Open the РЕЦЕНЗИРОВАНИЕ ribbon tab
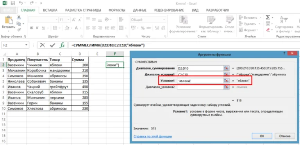Viewport: 300px width, 145px height. [x=169, y=10]
